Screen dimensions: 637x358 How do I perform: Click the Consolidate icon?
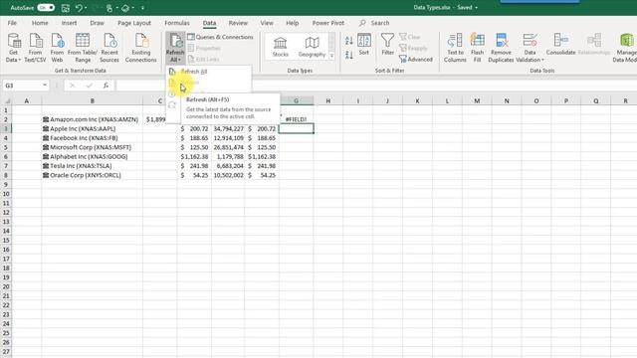click(x=560, y=45)
